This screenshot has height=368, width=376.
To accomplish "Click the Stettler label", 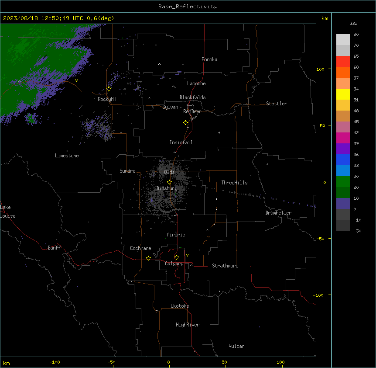I will tap(277, 104).
